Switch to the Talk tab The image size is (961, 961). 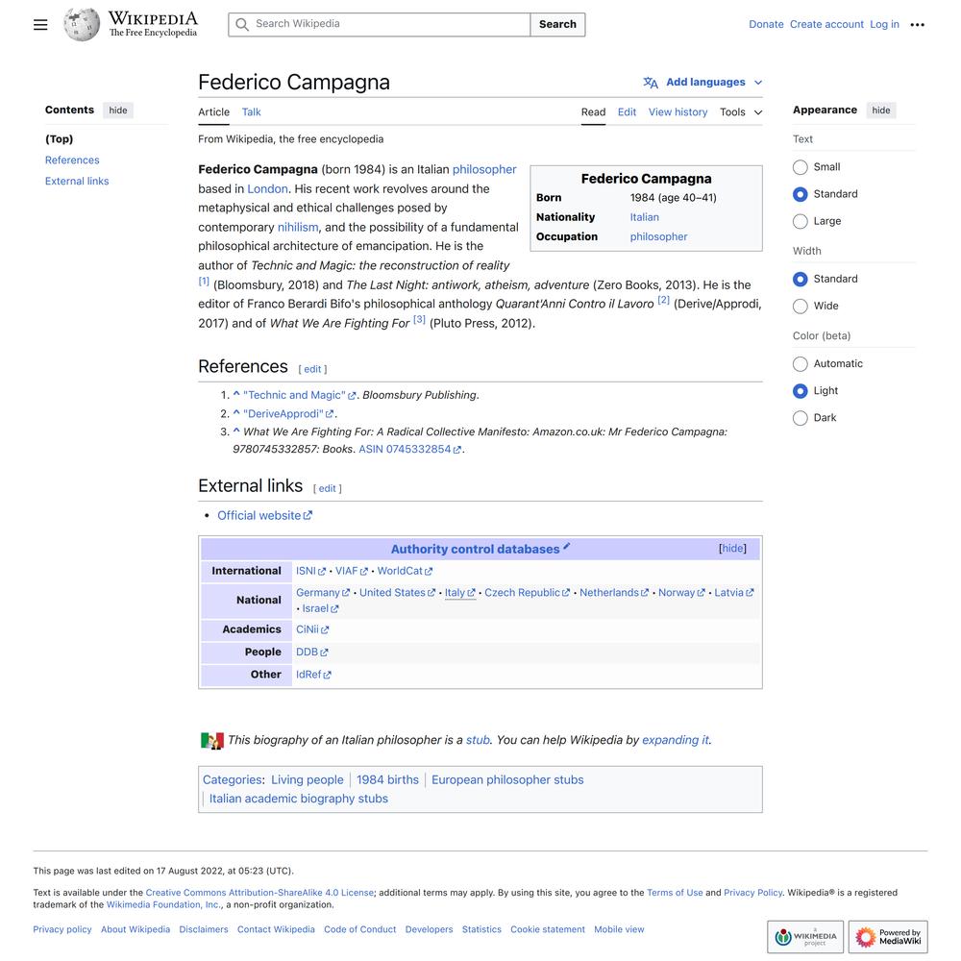[x=251, y=112]
